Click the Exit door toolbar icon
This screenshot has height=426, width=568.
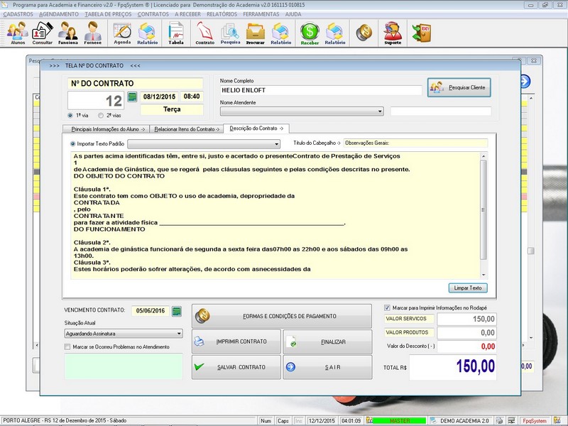tap(422, 33)
